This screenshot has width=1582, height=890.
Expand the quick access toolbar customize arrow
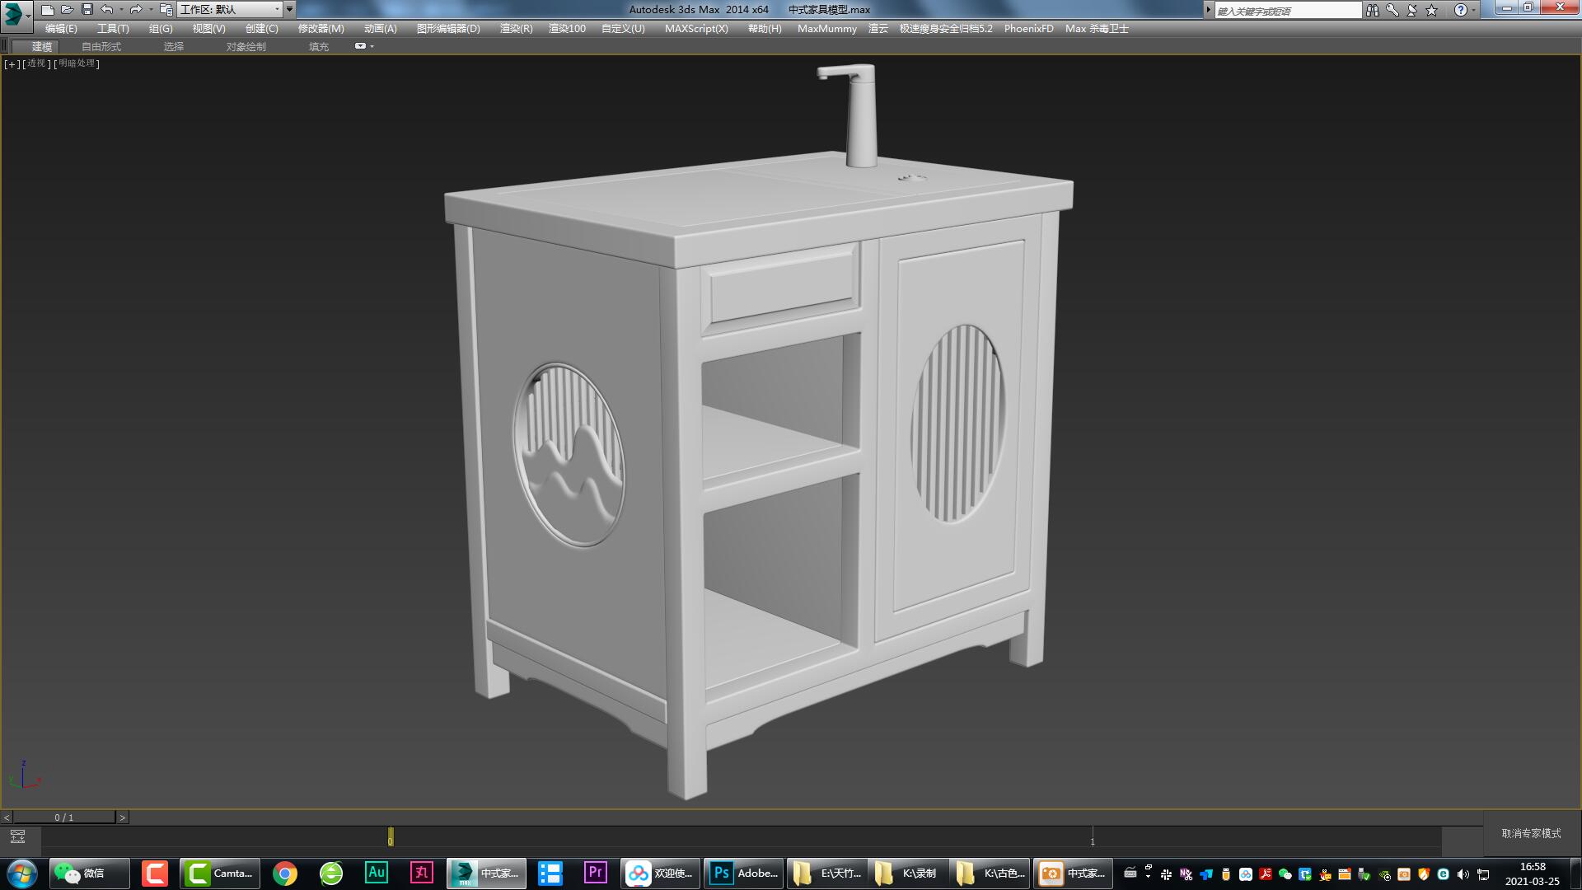coord(289,10)
